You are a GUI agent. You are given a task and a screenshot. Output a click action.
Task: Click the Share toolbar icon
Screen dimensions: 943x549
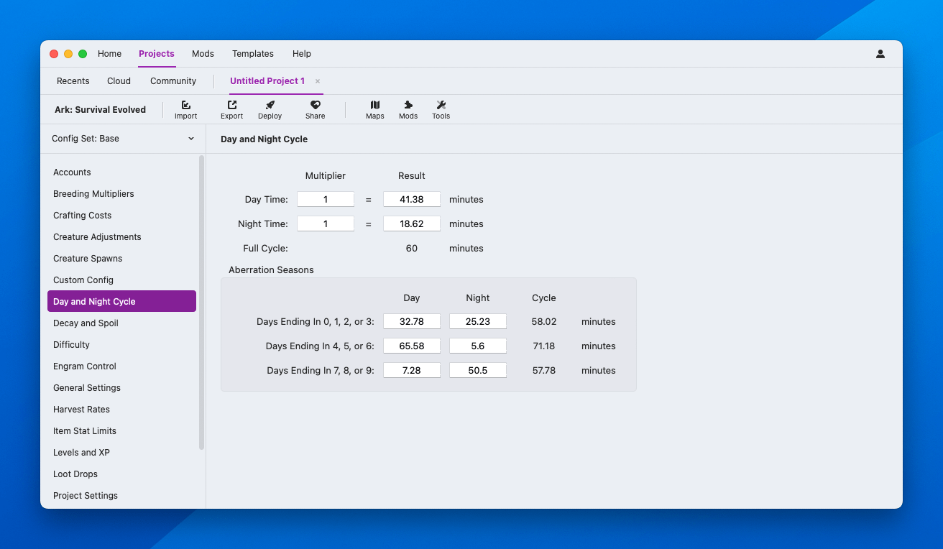[x=315, y=109]
